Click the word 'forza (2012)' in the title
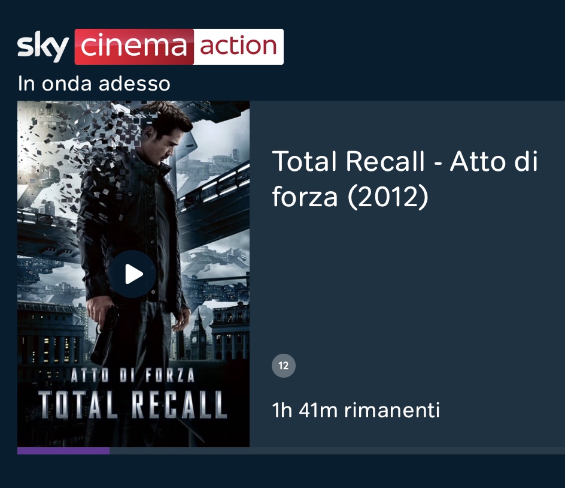Viewport: 565px width, 488px height. tap(350, 197)
